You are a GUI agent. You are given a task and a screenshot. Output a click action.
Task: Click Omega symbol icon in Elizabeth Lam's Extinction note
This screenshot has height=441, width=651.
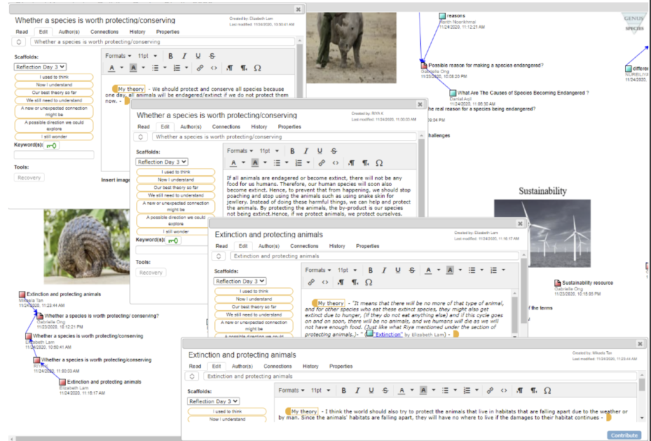coord(369,282)
